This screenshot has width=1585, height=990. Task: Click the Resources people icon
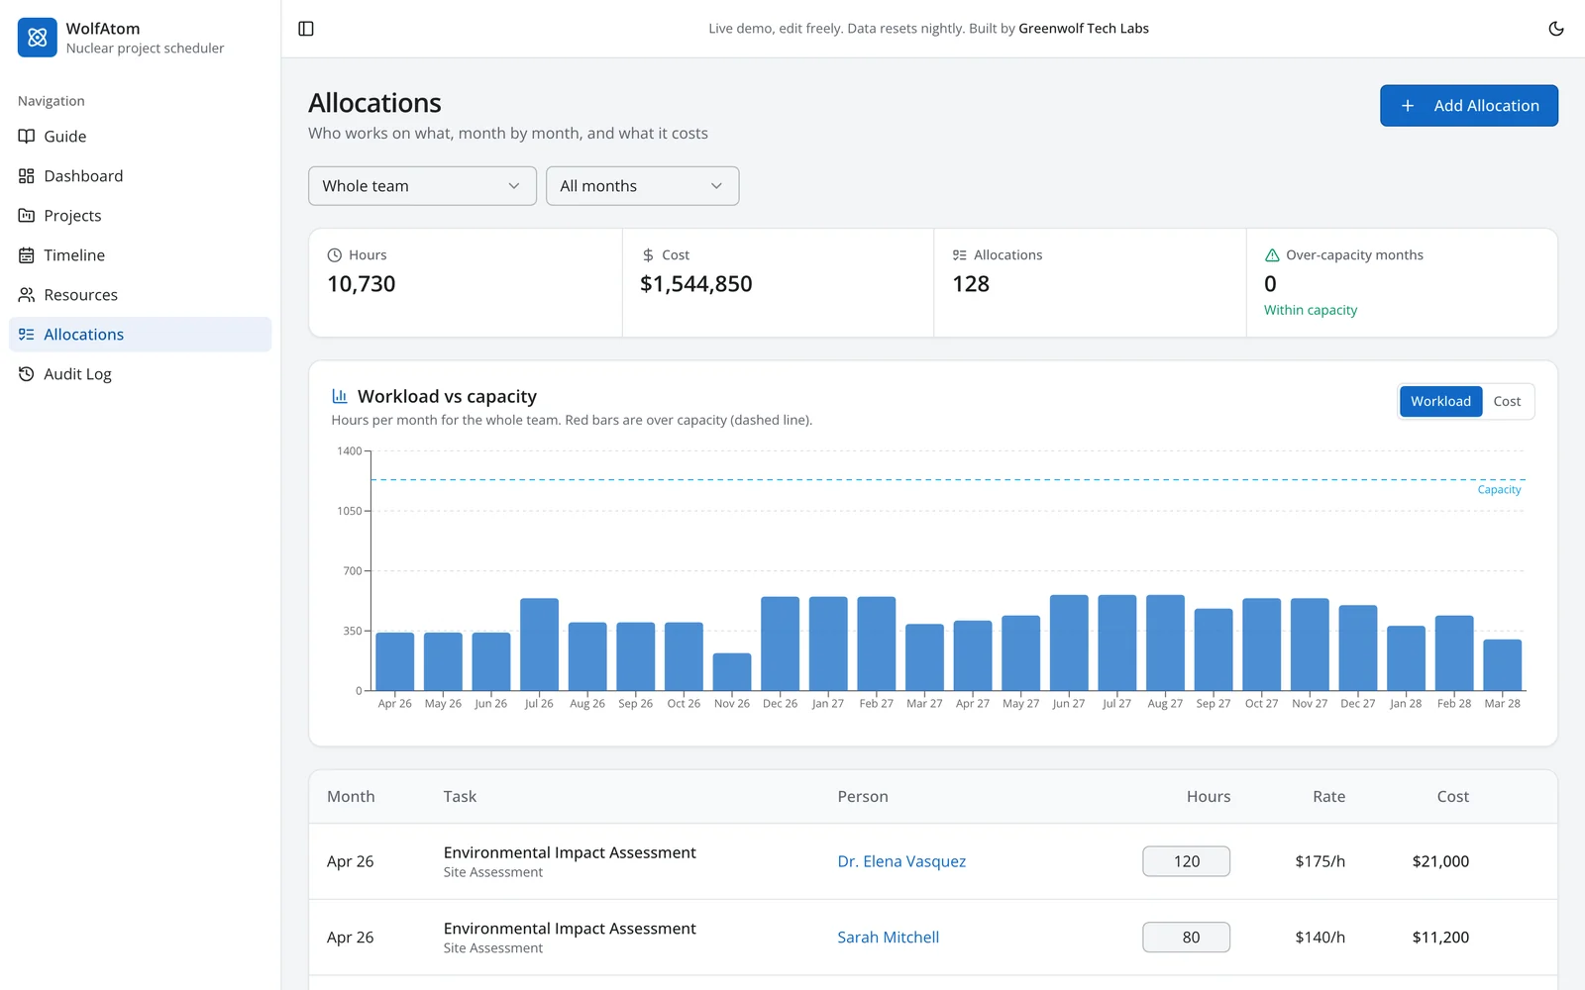click(x=27, y=295)
